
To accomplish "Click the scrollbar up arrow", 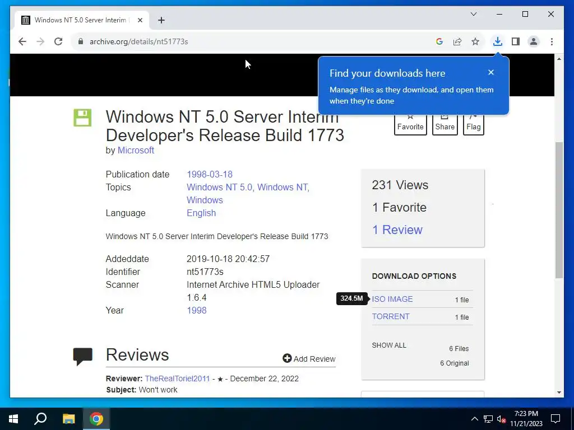I will click(x=559, y=59).
